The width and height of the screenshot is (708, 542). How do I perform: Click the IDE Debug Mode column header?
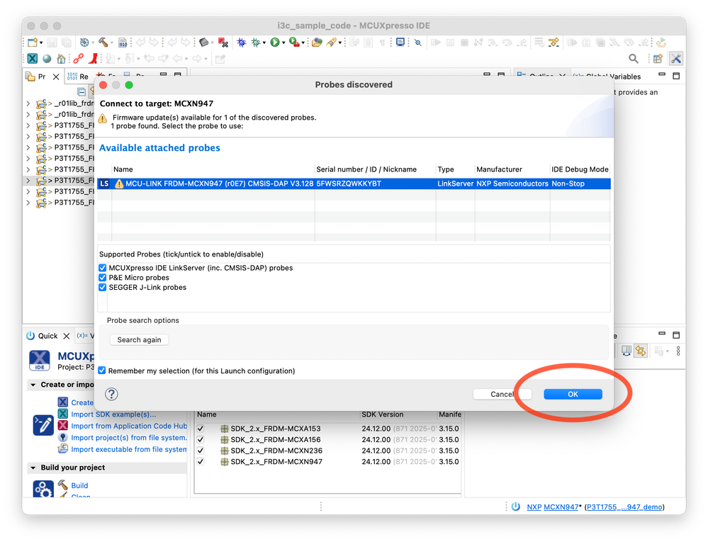point(580,169)
